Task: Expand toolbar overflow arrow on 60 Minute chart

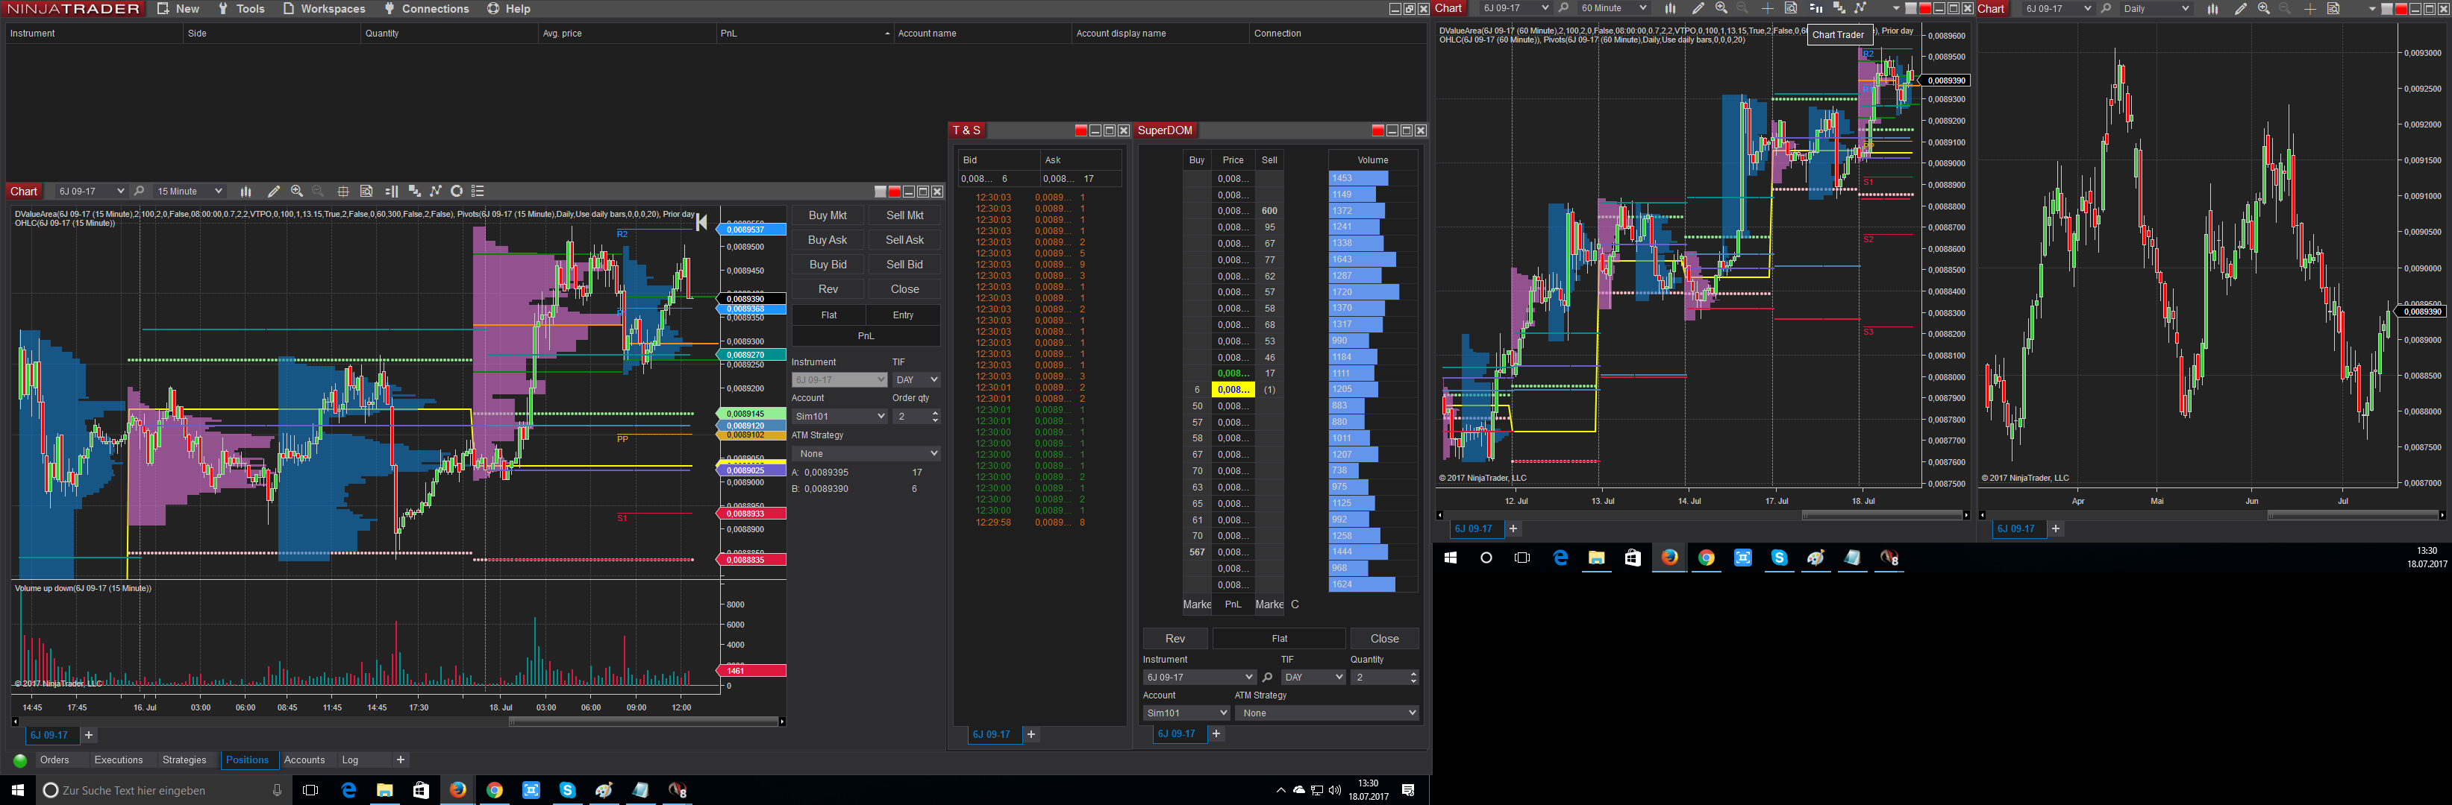Action: [x=1896, y=10]
